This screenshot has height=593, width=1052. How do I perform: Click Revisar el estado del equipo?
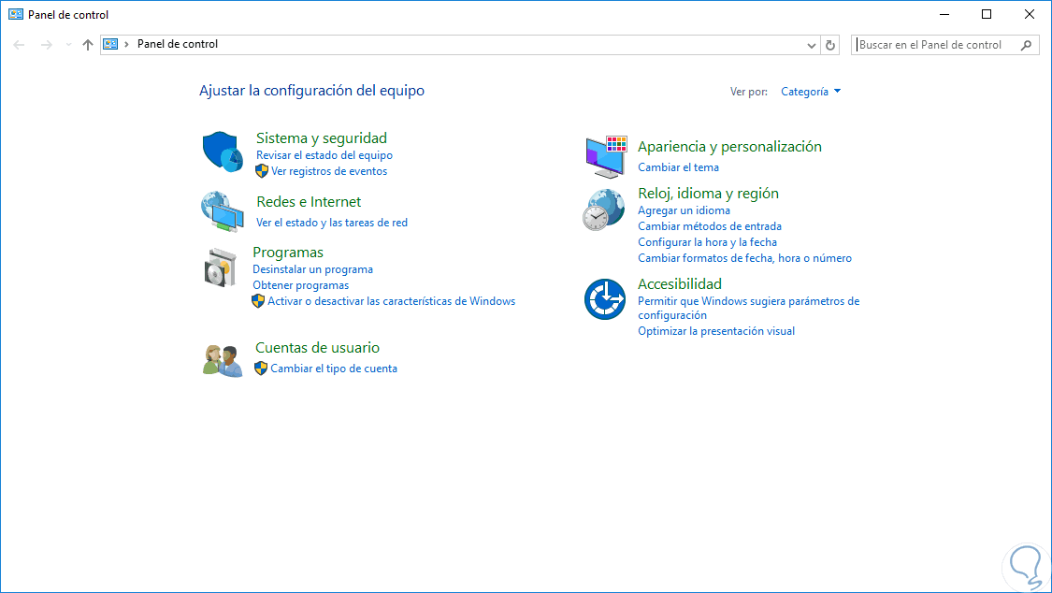tap(324, 155)
